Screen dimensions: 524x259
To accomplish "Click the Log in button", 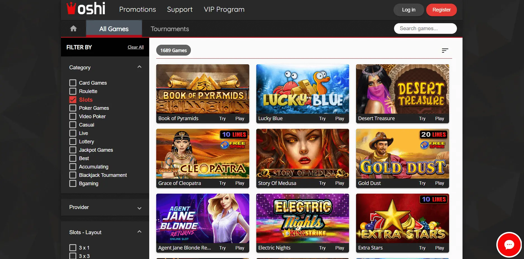I will point(409,10).
